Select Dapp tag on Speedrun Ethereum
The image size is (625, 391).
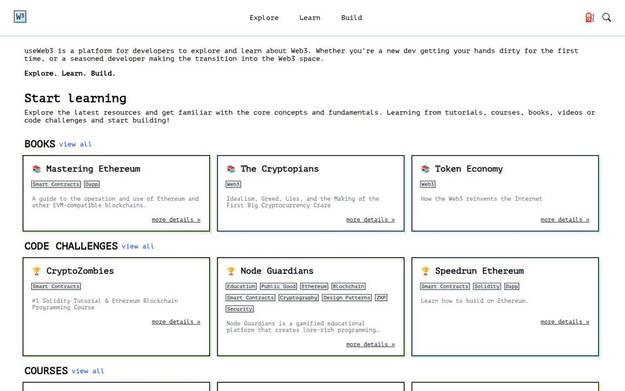[x=512, y=287]
